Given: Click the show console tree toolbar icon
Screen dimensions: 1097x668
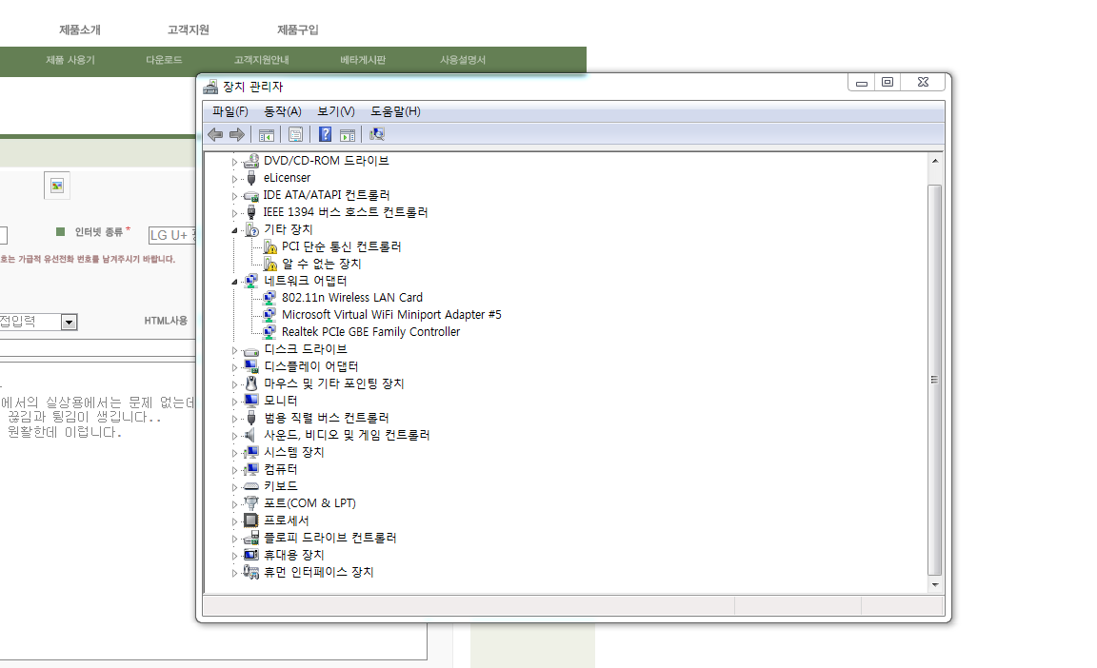Looking at the screenshot, I should pos(267,135).
